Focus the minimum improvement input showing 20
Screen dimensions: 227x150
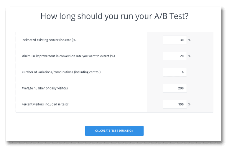pos(175,56)
